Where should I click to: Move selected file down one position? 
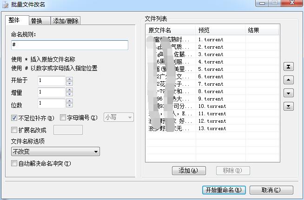click(x=288, y=94)
